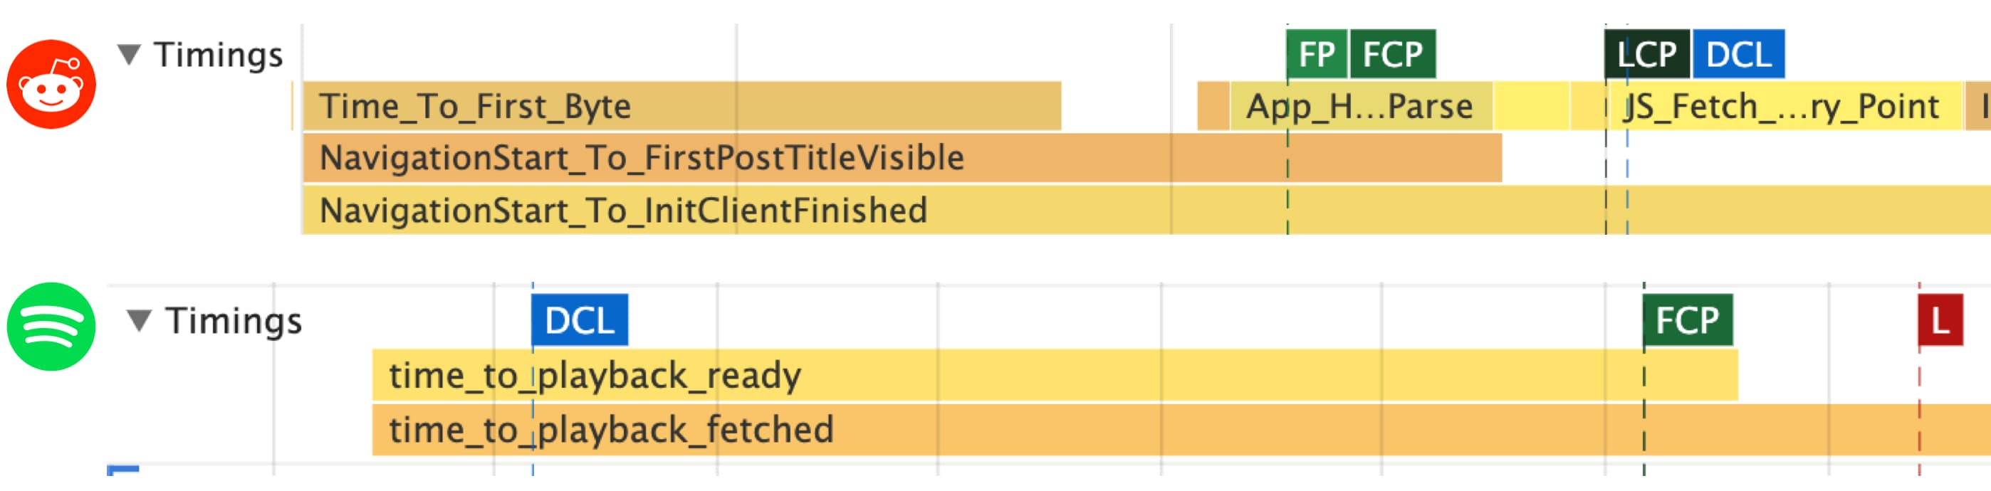1991x491 pixels.
Task: Click the Spotify FCP marker
Action: (x=1687, y=320)
